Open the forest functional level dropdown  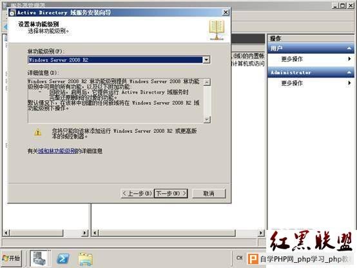point(206,60)
